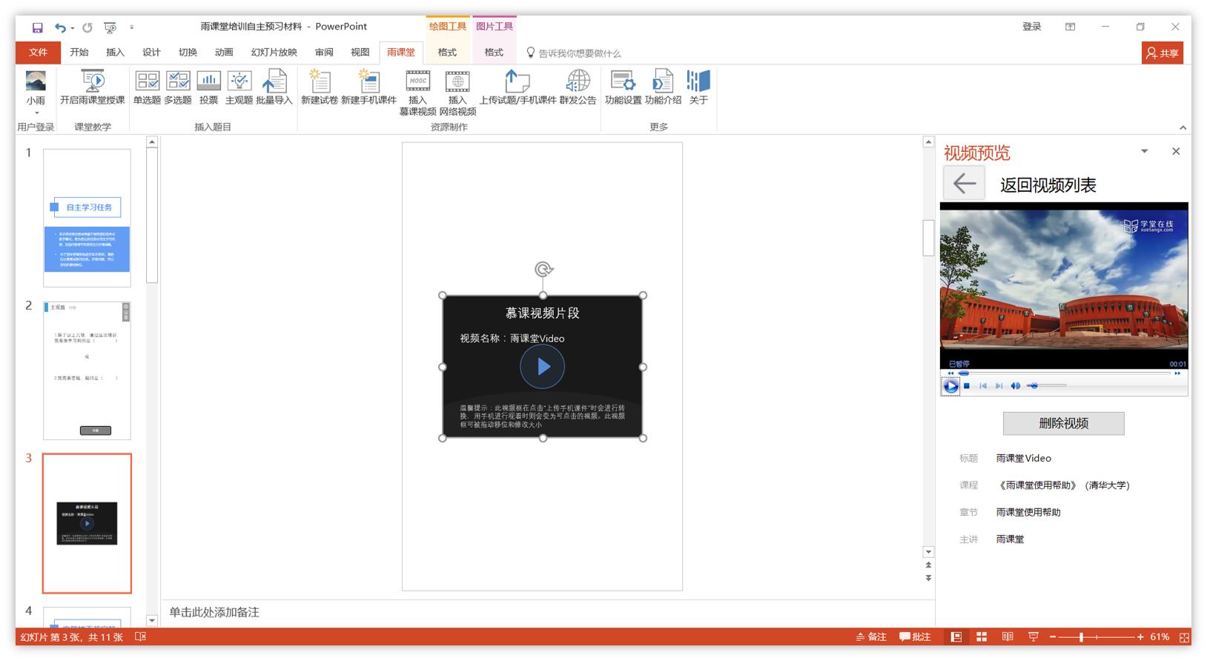This screenshot has height=661, width=1207.
Task: Switch to slide sorter view
Action: (x=982, y=637)
